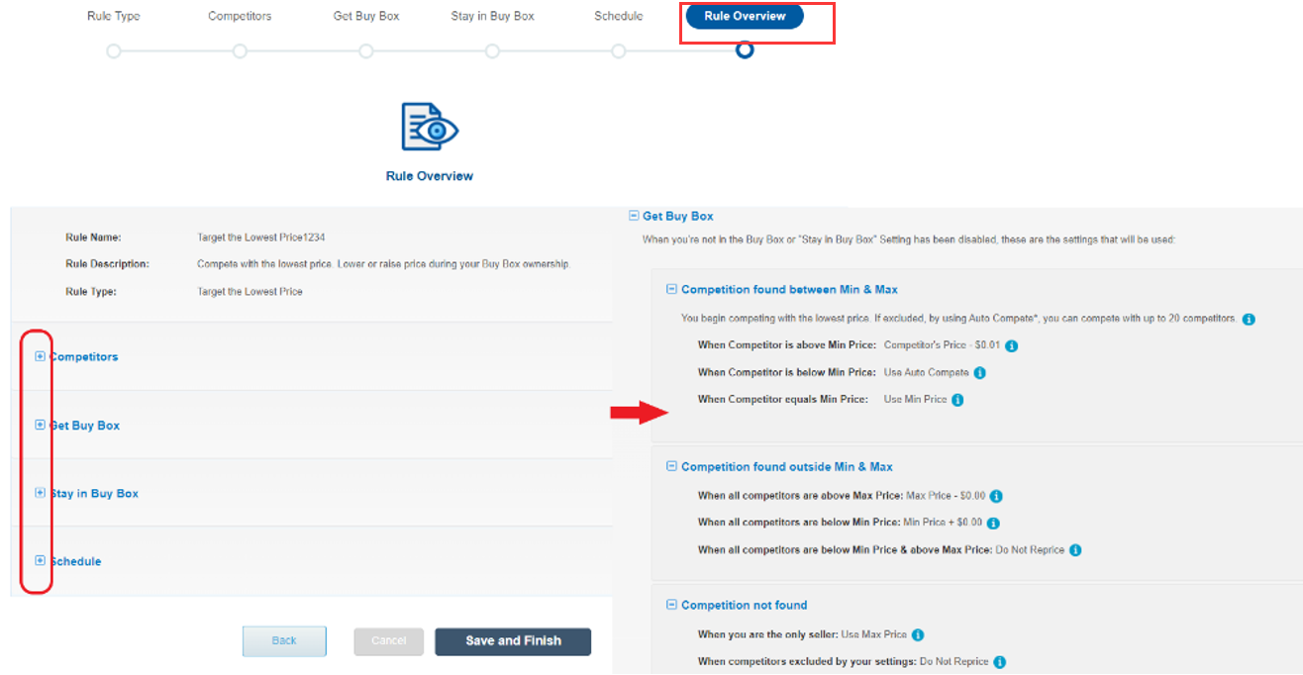Click the Competitors section link
This screenshot has width=1303, height=675.
click(x=84, y=356)
